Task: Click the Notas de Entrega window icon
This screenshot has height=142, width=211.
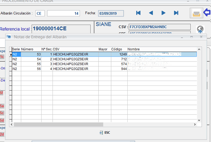Action: (9, 36)
